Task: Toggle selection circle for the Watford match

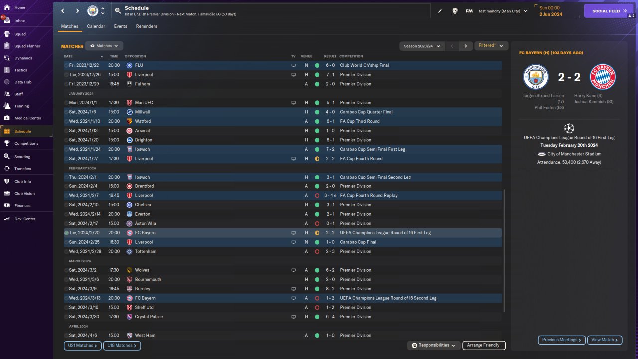Action: 66,121
